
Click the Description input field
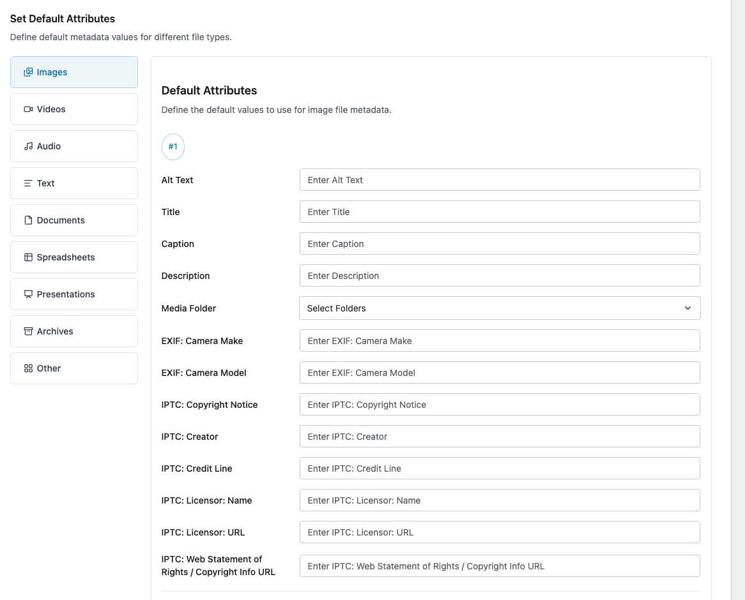pos(500,275)
